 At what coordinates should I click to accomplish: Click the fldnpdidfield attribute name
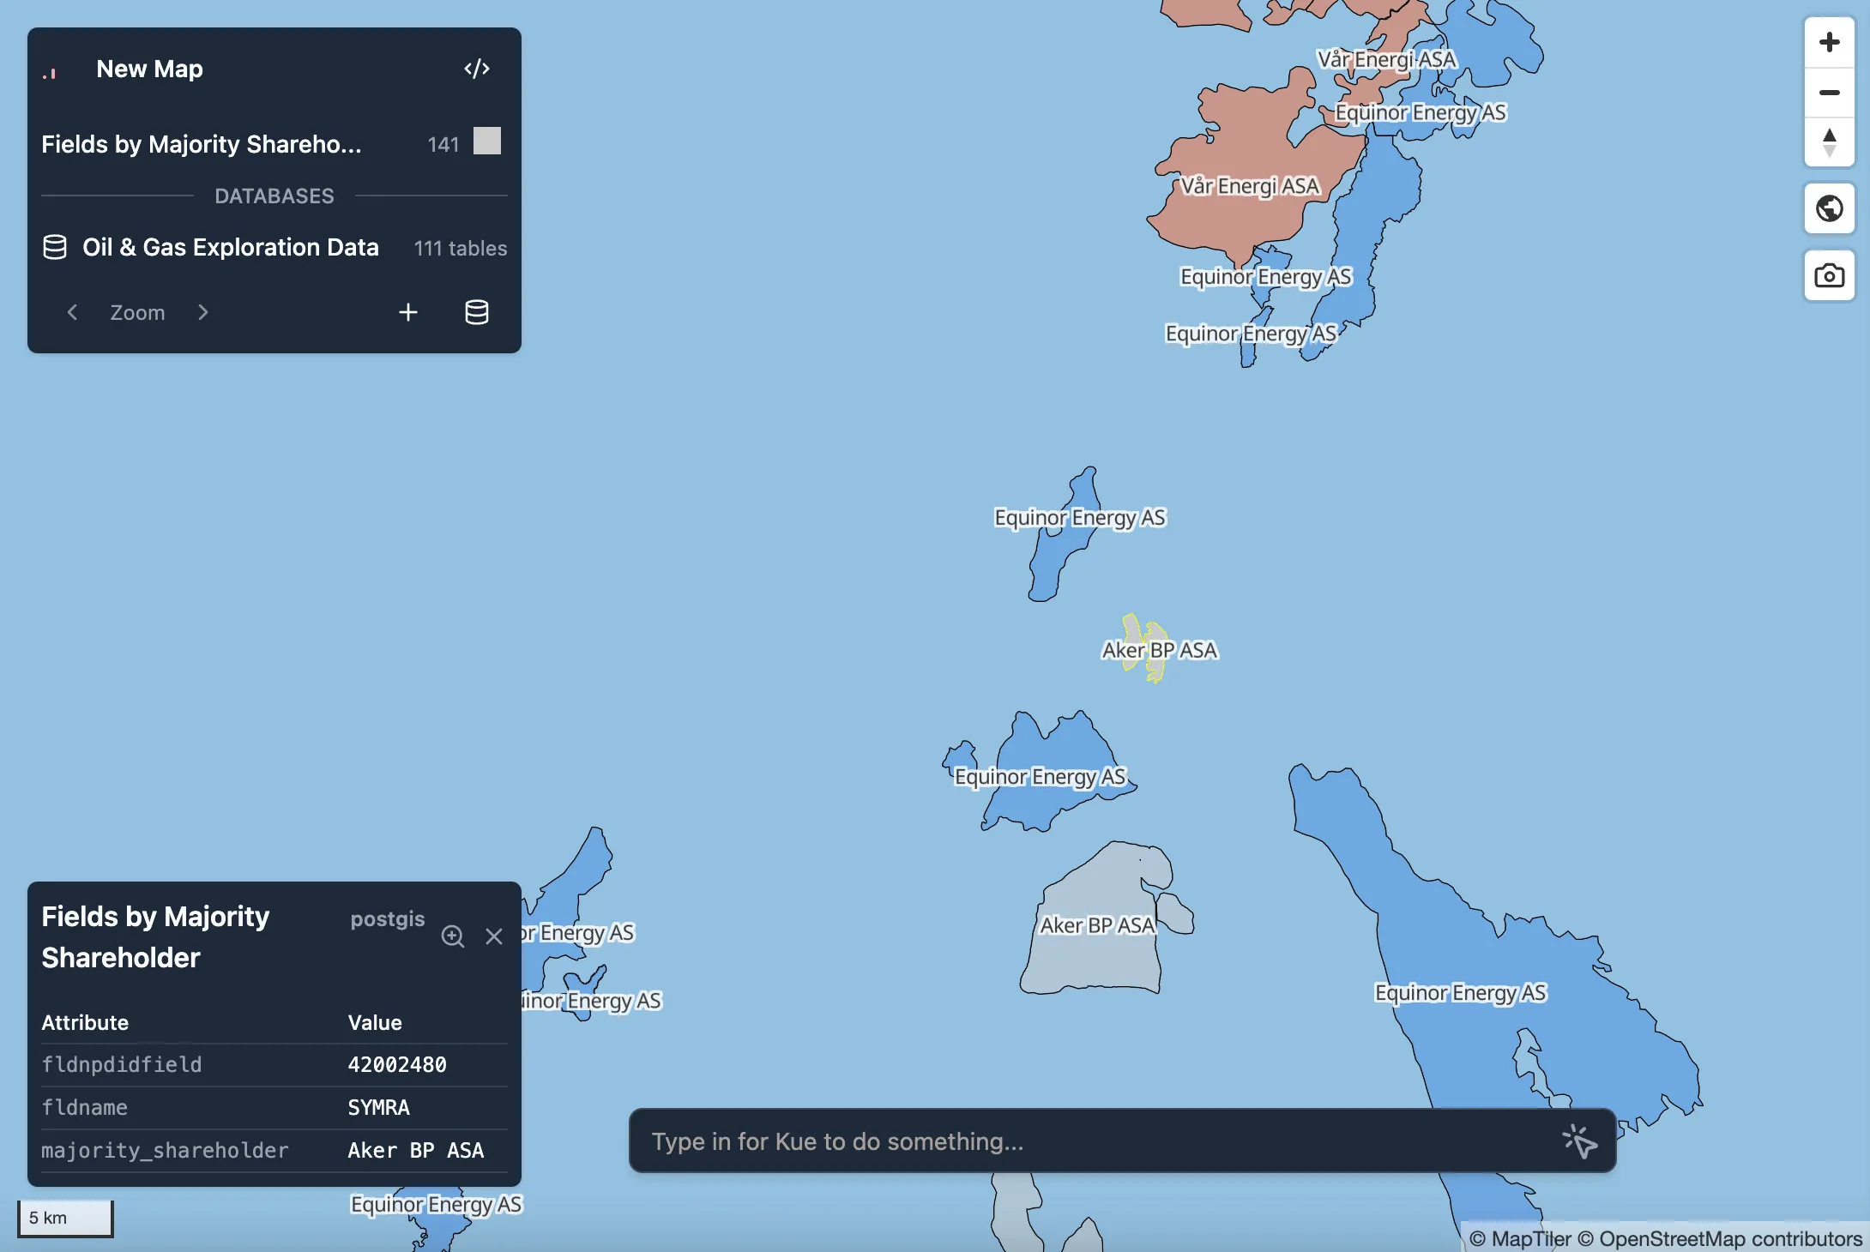click(x=122, y=1064)
